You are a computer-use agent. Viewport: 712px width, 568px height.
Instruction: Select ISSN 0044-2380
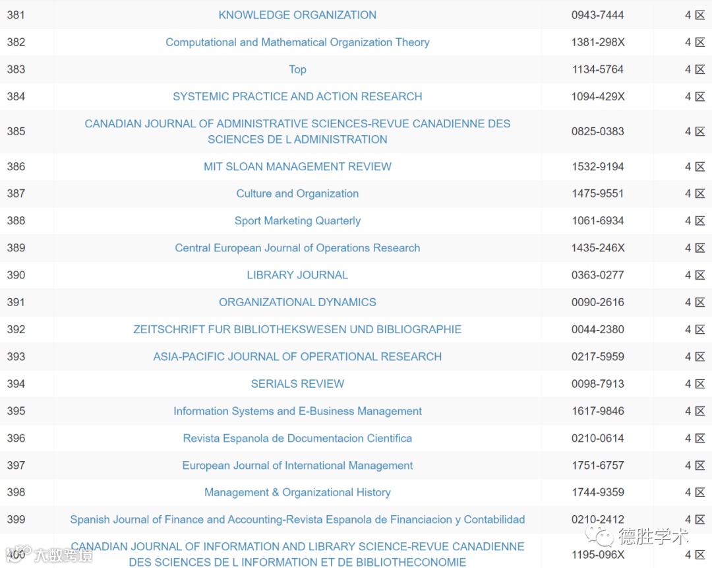(x=597, y=329)
